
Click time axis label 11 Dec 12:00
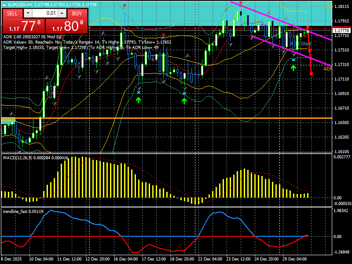point(70,259)
